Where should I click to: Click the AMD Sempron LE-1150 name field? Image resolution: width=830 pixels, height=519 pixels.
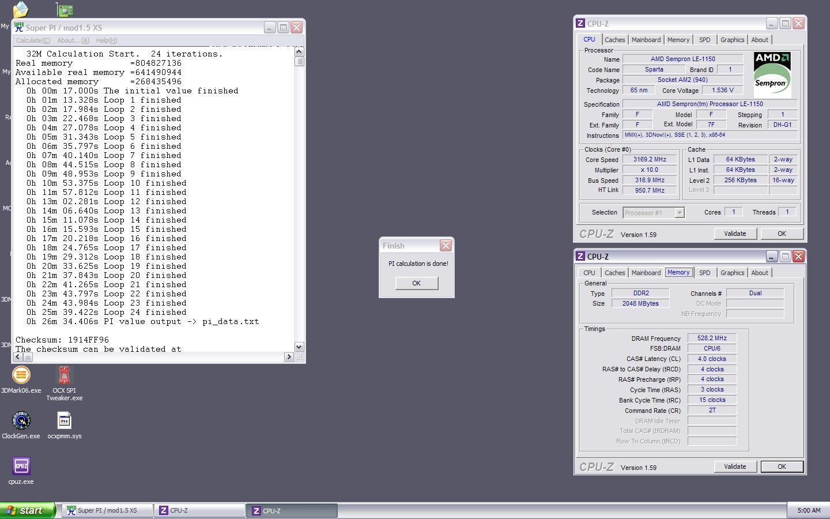pos(682,59)
